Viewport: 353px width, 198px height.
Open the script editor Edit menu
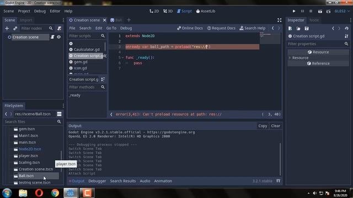tap(99, 28)
